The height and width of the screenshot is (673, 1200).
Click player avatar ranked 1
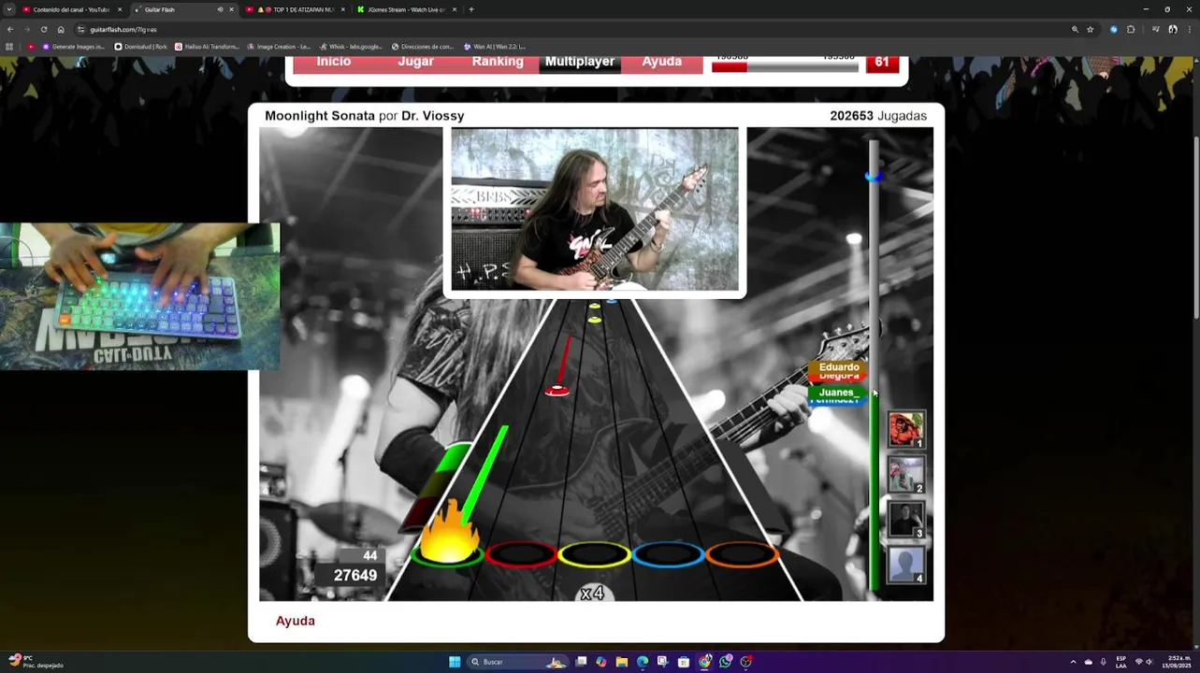pyautogui.click(x=905, y=430)
